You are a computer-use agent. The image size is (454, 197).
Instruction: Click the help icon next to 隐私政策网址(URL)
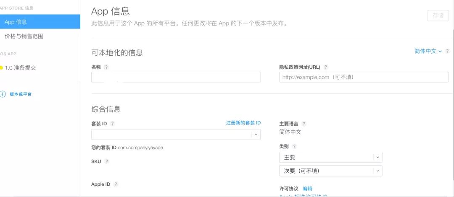[x=326, y=67]
